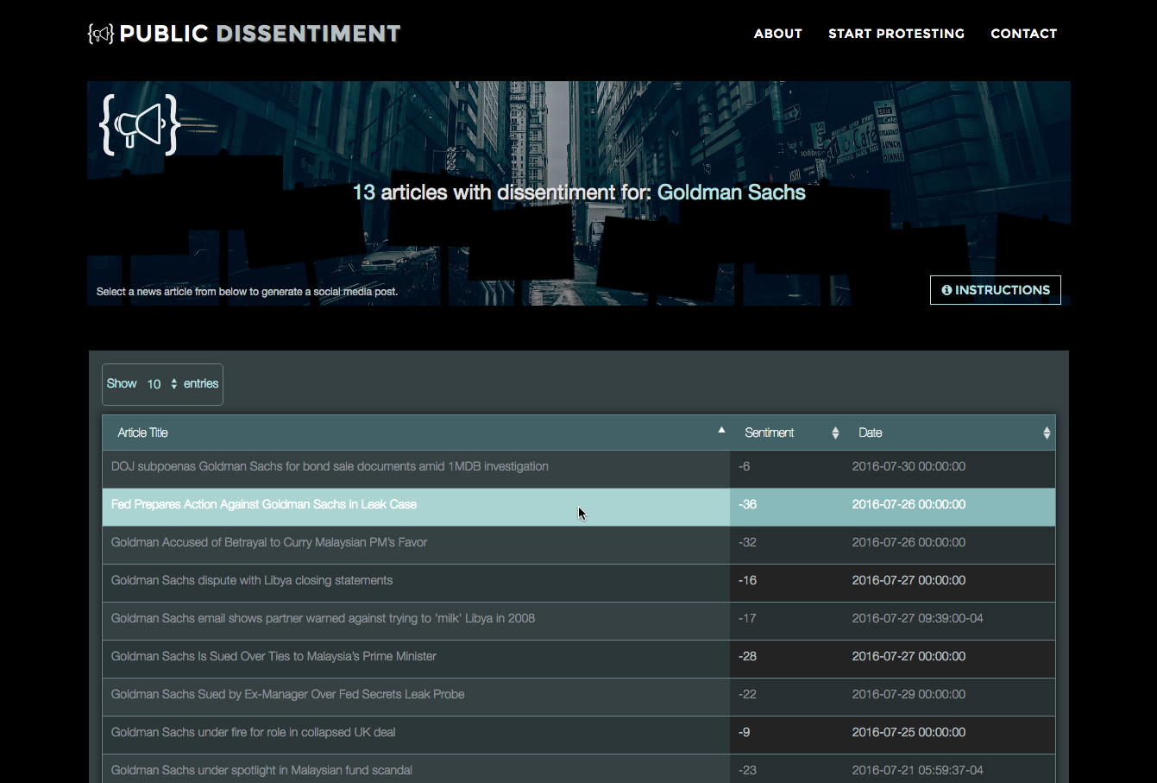Click date 2016-07-27 09:39:00-04

917,618
